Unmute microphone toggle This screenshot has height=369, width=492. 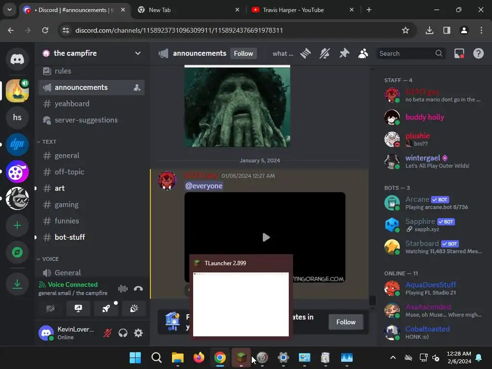(108, 333)
